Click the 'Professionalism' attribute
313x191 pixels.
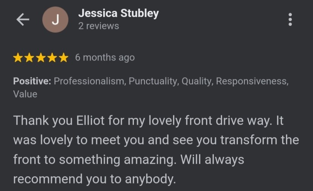(x=89, y=81)
